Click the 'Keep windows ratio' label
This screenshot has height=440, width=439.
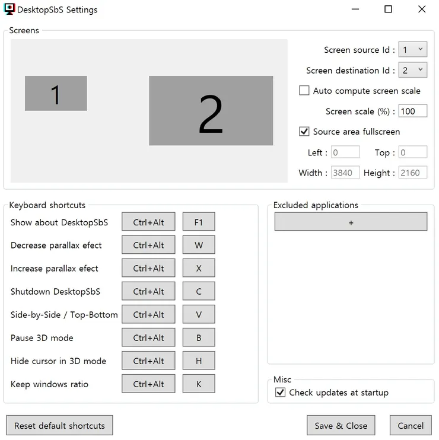pyautogui.click(x=49, y=384)
